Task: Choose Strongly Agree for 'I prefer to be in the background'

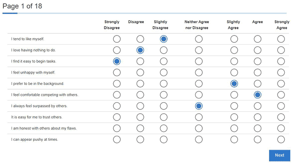Action: tap(281, 84)
